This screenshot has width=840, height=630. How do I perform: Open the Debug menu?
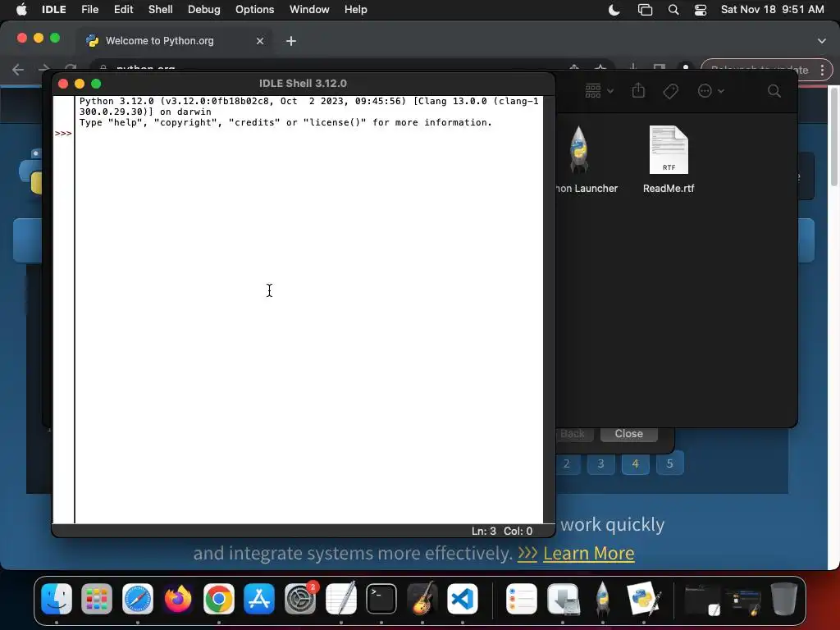click(204, 10)
